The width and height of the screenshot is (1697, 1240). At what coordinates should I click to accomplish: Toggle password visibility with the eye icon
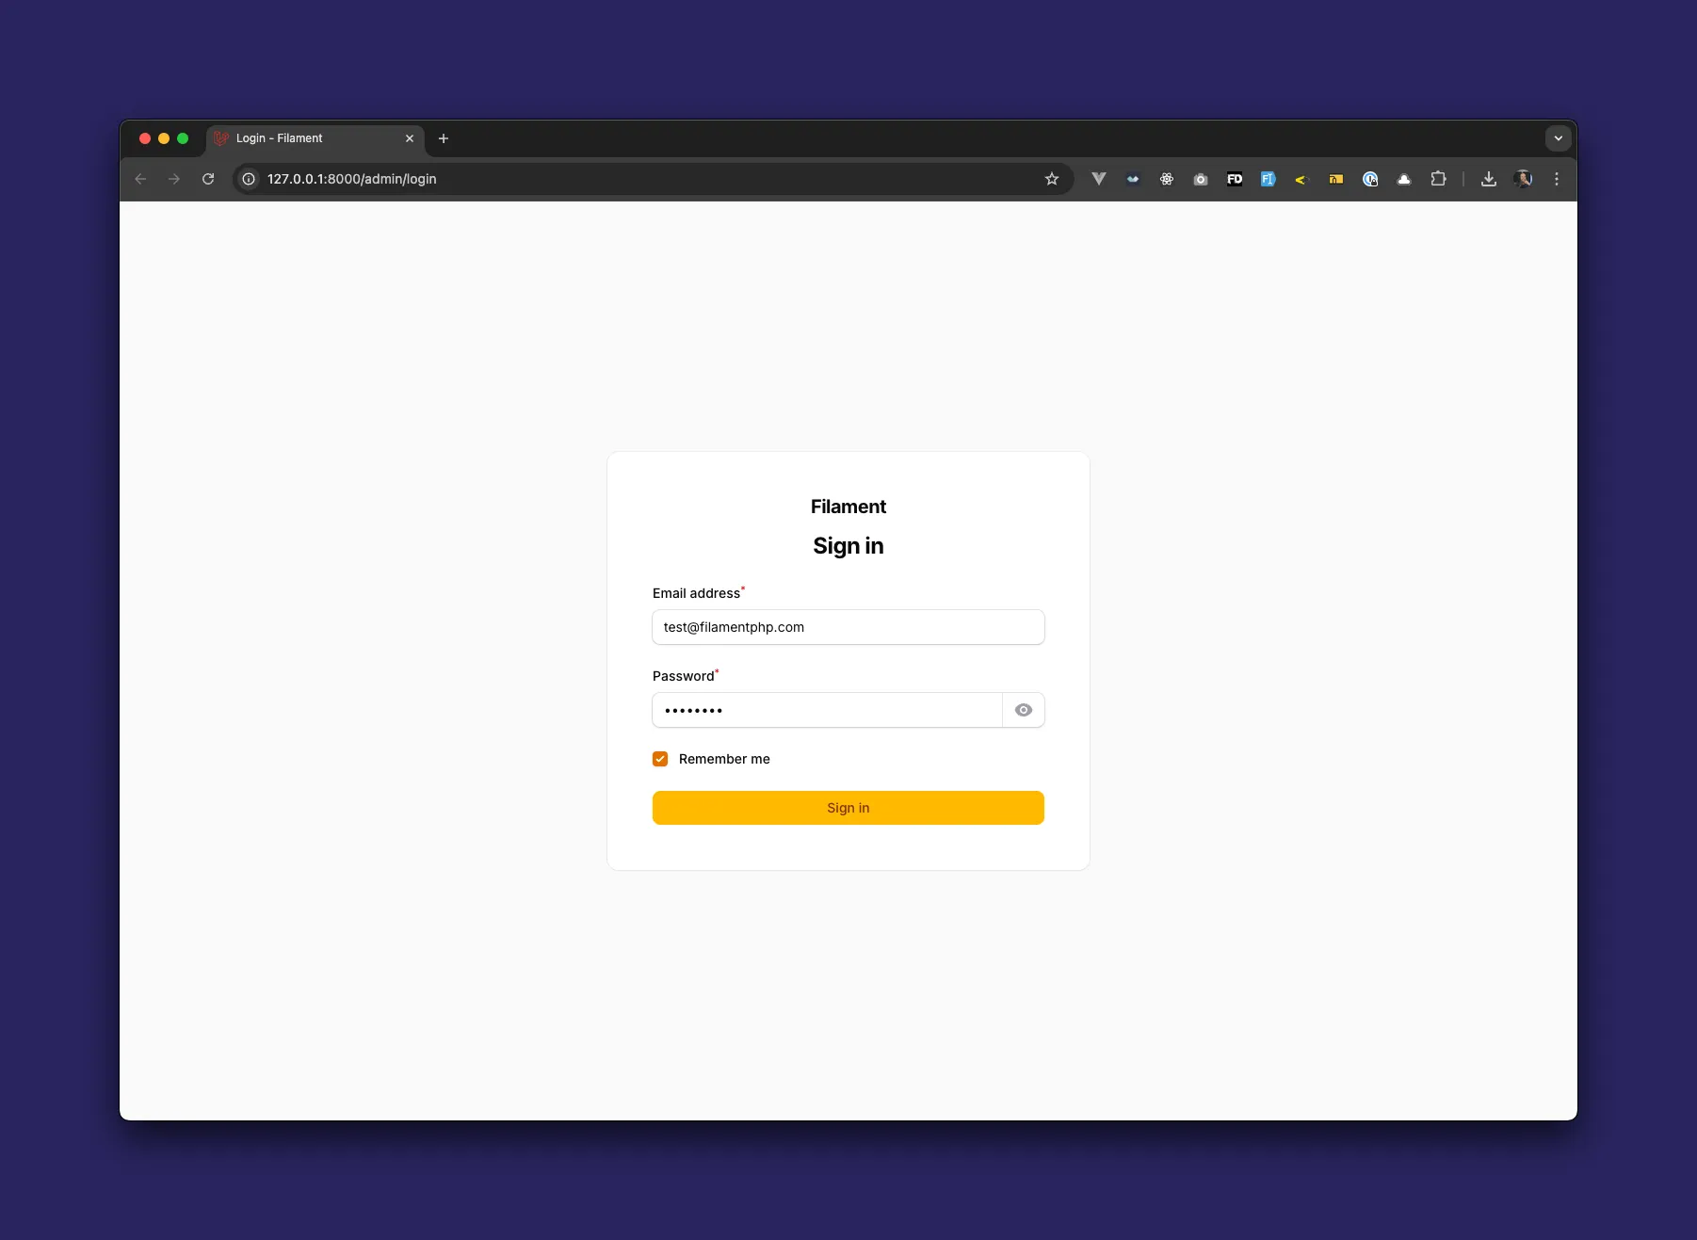click(1024, 710)
